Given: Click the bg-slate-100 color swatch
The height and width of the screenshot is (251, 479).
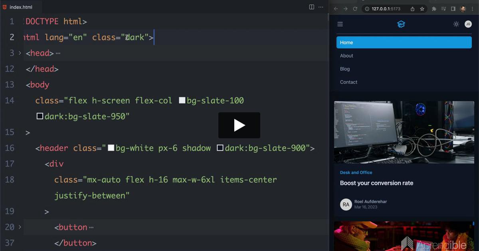Looking at the screenshot, I should [x=182, y=100].
